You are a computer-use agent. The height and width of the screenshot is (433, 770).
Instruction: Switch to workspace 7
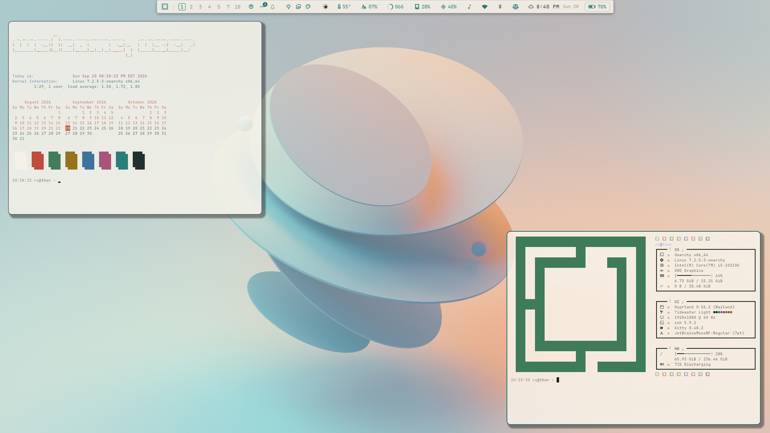[x=228, y=7]
